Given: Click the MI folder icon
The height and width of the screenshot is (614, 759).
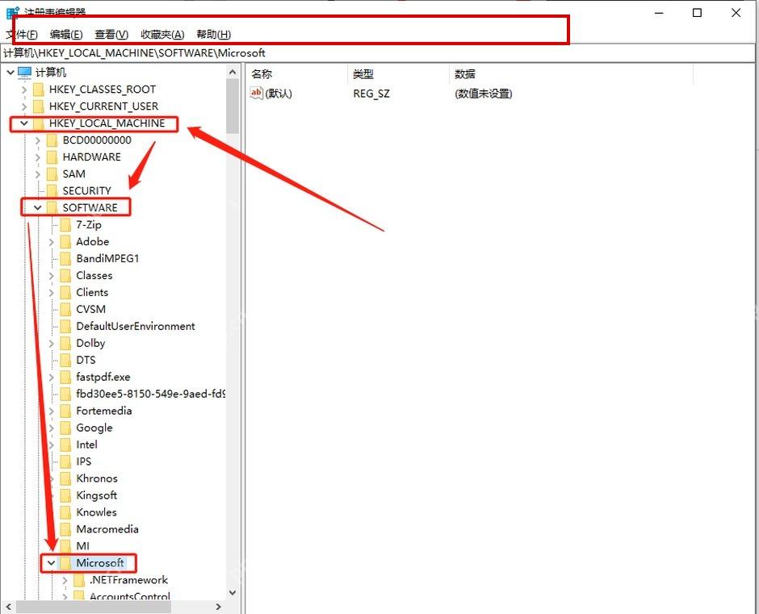Looking at the screenshot, I should (65, 545).
